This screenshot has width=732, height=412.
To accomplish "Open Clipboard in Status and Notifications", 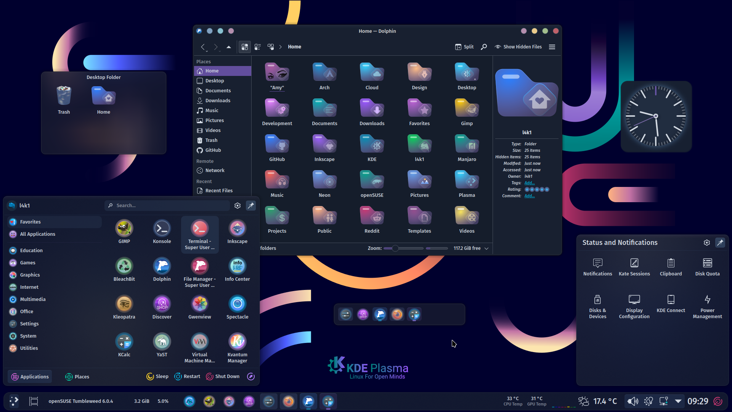I will click(x=671, y=267).
